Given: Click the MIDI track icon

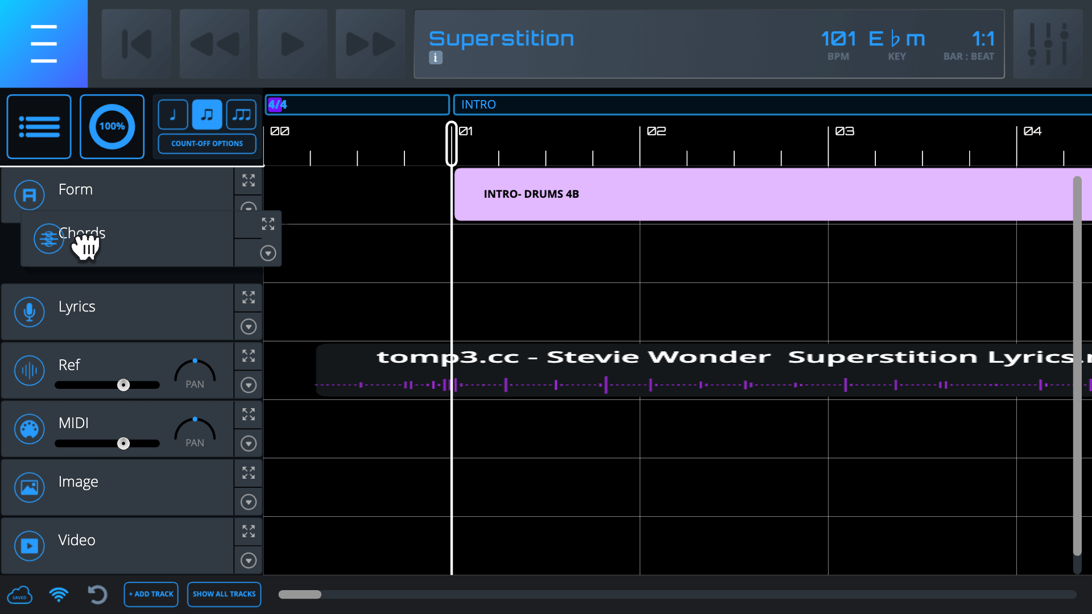Looking at the screenshot, I should pos(29,429).
